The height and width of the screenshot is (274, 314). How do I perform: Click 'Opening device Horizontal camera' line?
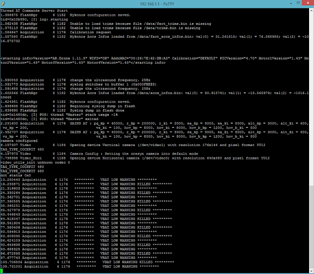point(135,158)
